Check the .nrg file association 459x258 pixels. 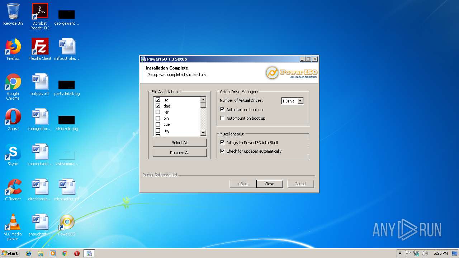[x=158, y=130]
